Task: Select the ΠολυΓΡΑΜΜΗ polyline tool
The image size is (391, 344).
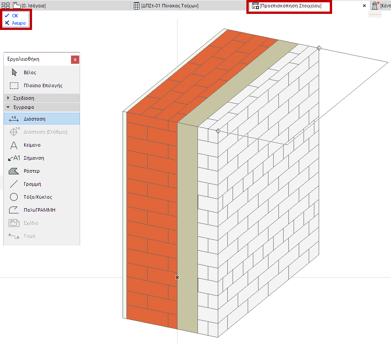Action: (x=42, y=210)
